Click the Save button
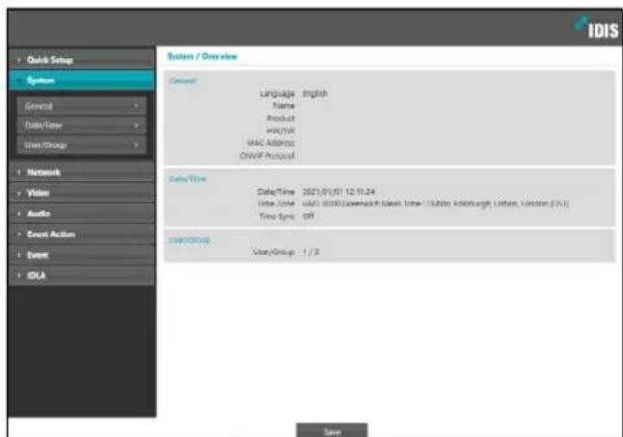The height and width of the screenshot is (437, 623). (331, 430)
